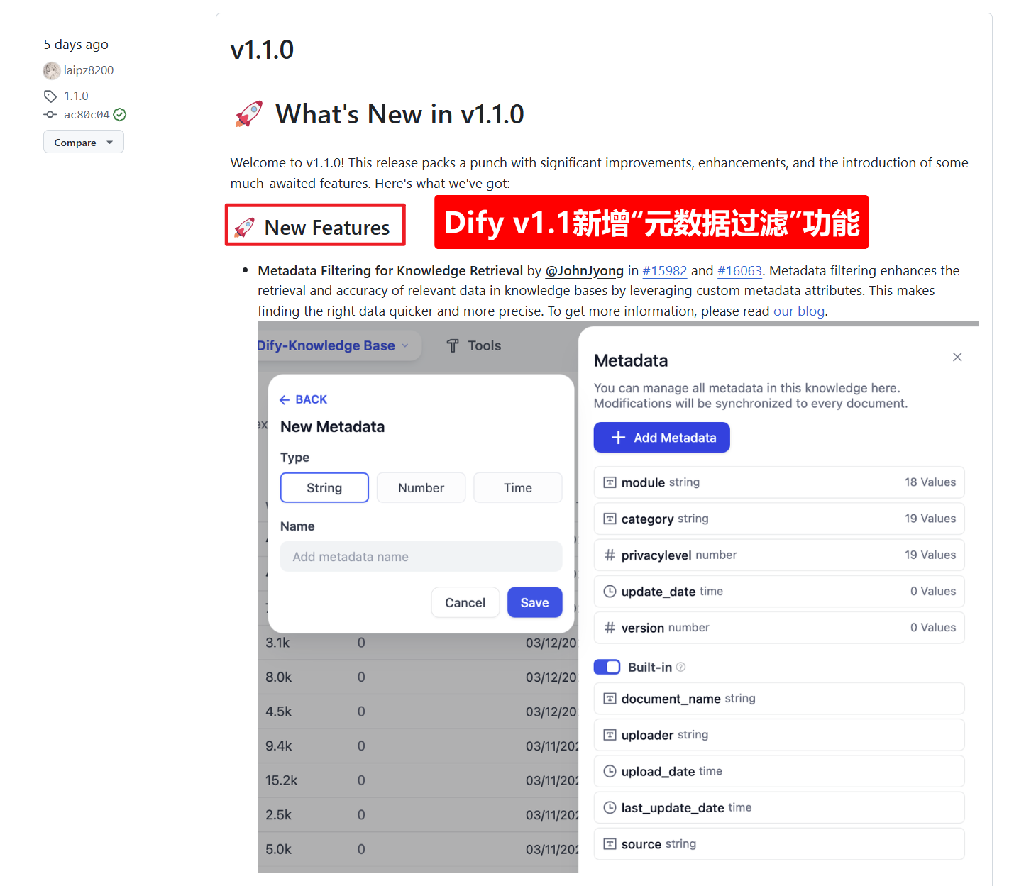Click the string icon on source row
The image size is (1036, 886).
pos(610,843)
